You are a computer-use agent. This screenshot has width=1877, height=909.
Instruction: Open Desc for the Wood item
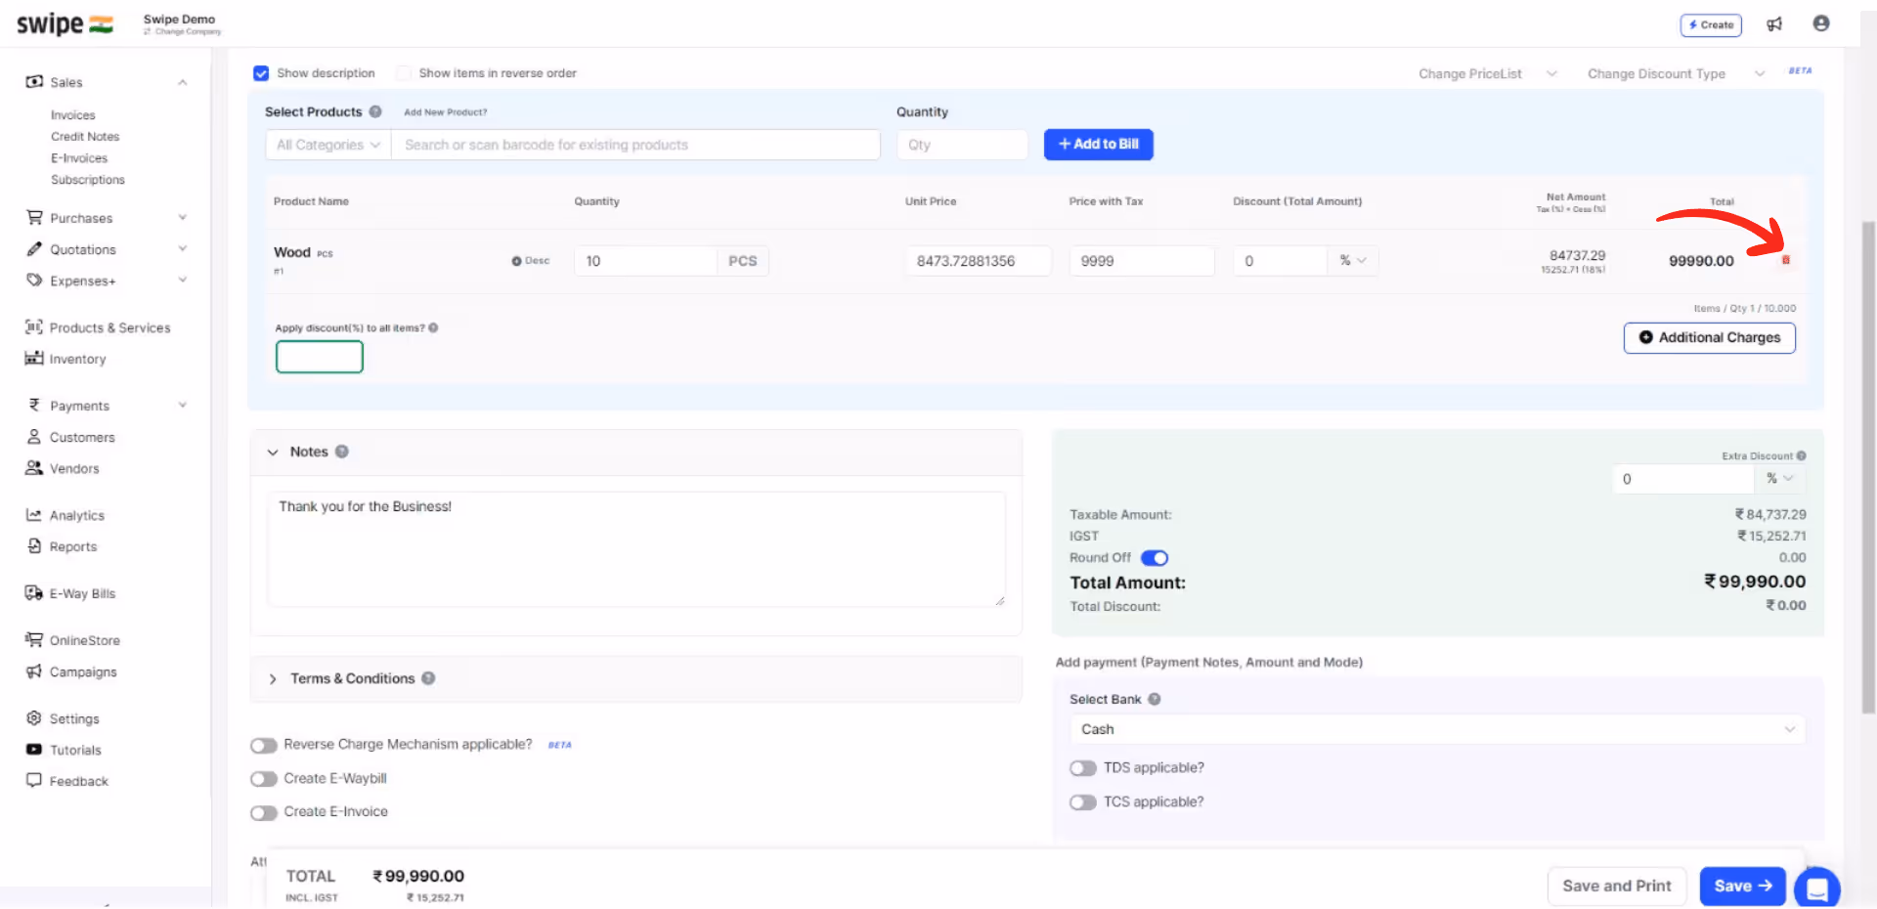tap(531, 261)
